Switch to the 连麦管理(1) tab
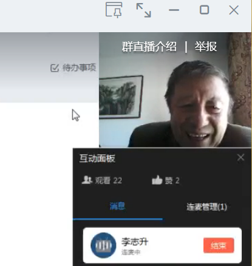This screenshot has width=252, height=266. [206, 207]
